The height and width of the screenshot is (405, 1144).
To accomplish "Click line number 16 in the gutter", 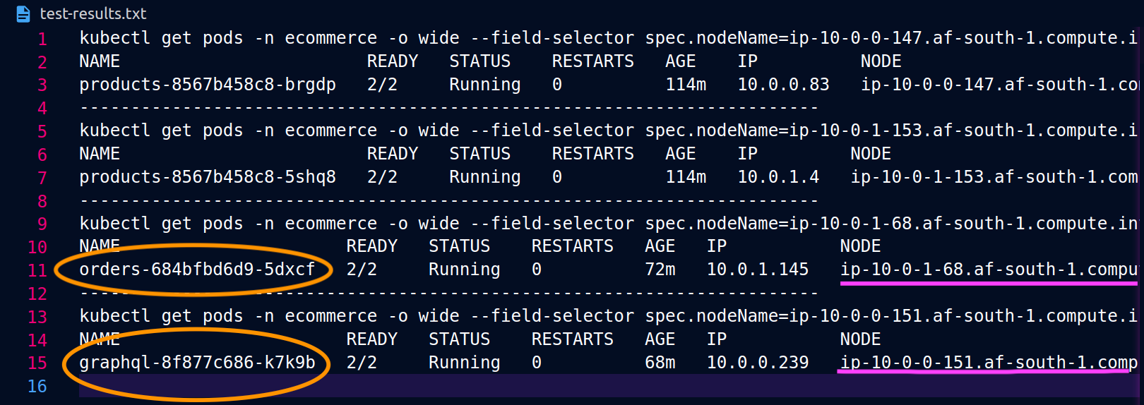I will click(37, 386).
